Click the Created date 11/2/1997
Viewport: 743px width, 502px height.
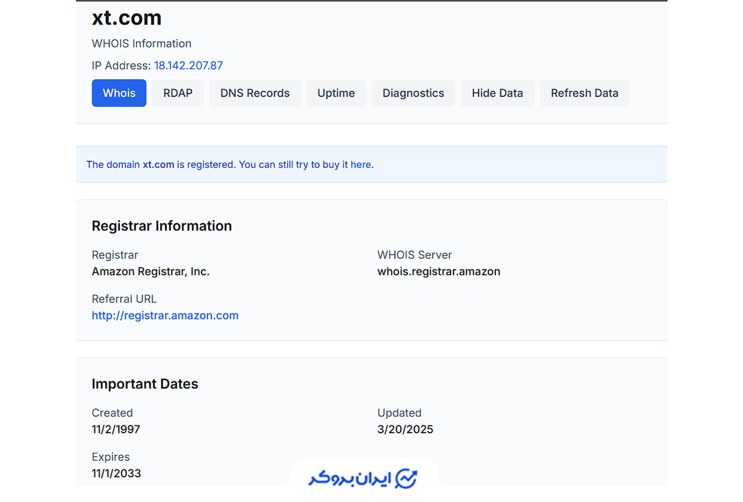115,429
